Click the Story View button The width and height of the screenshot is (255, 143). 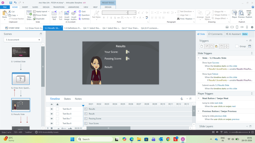coord(12,28)
